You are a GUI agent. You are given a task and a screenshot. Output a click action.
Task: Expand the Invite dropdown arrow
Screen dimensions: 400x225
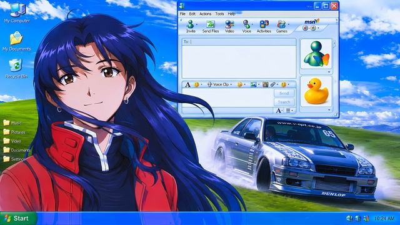(197, 24)
